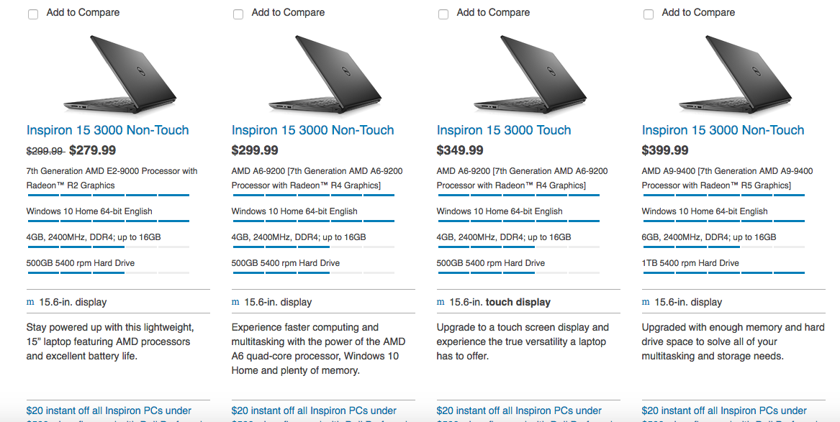Open Inspiron 15 3000 Non-Touch $399.99 title link
Viewport: 840px width, 422px height.
[723, 130]
